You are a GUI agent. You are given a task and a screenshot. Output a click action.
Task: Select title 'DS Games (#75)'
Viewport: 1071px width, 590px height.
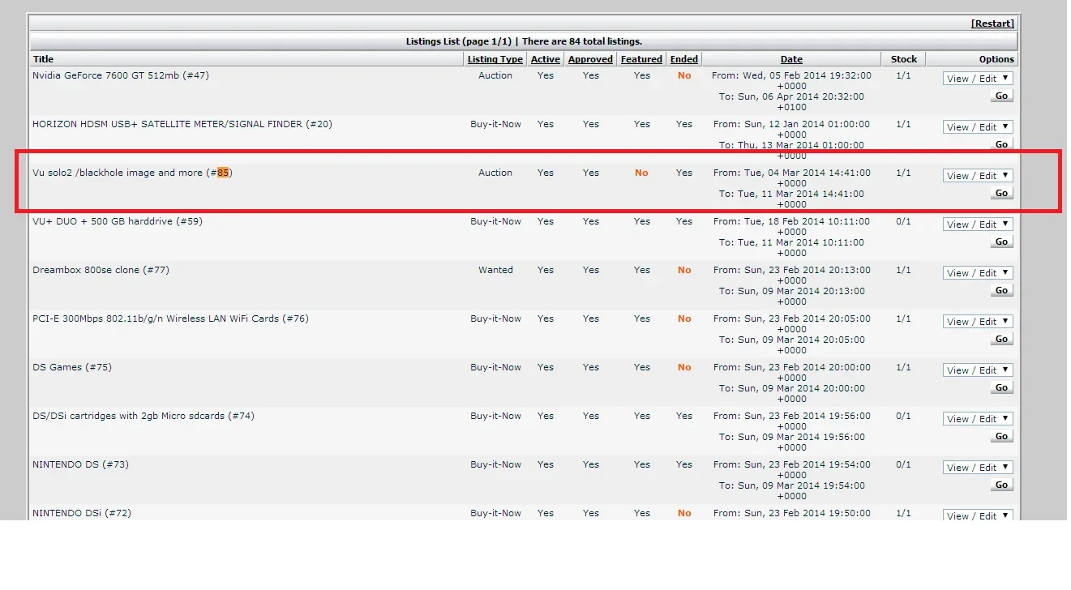(x=72, y=367)
